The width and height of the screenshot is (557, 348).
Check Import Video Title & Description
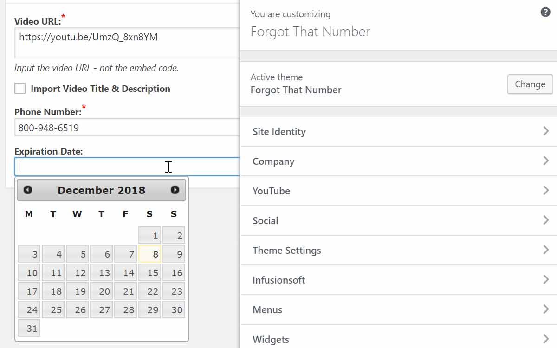tap(20, 89)
